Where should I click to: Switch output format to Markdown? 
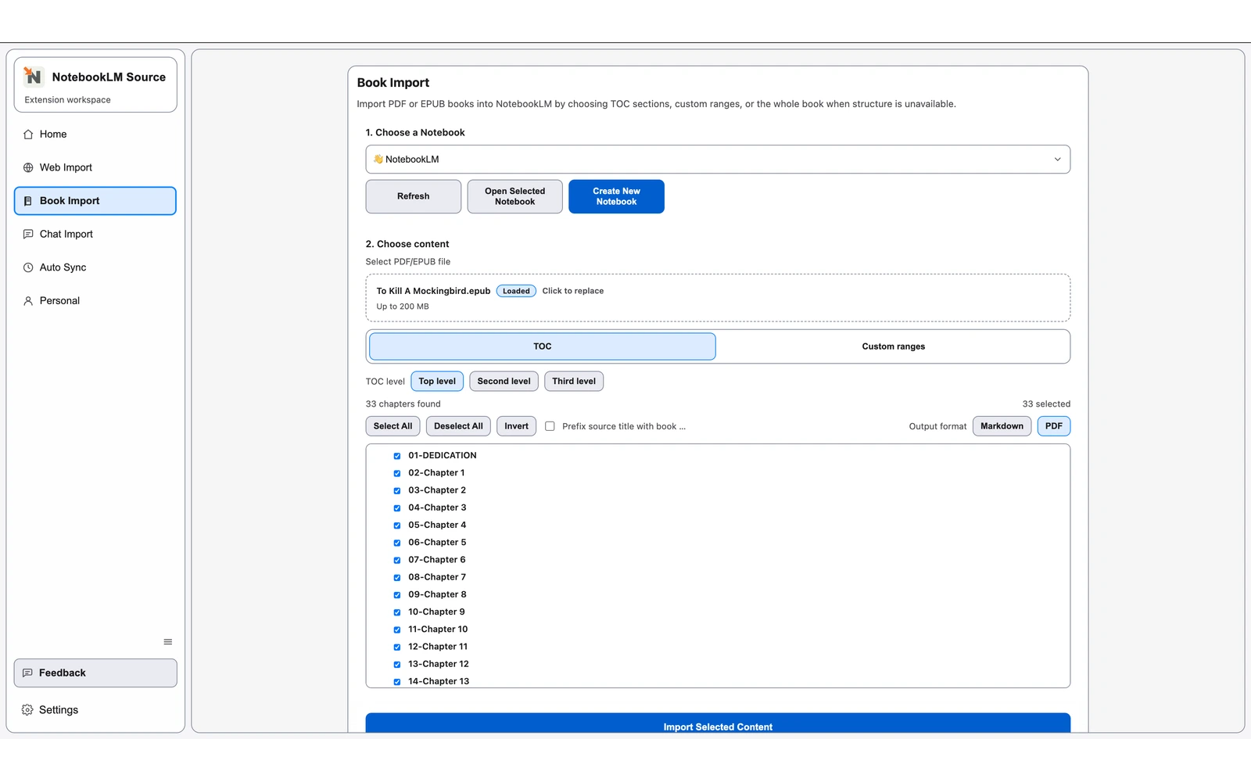(x=1002, y=426)
